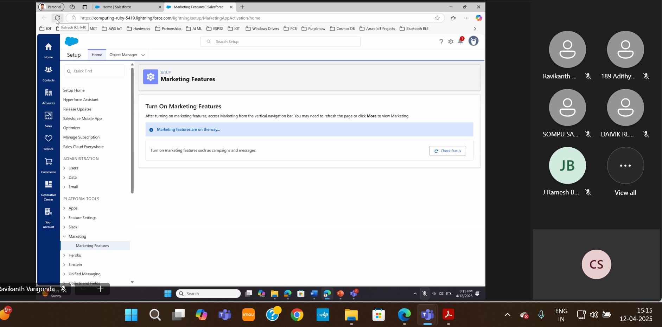This screenshot has height=327, width=662.
Task: Click the notifications bell icon
Action: point(460,41)
